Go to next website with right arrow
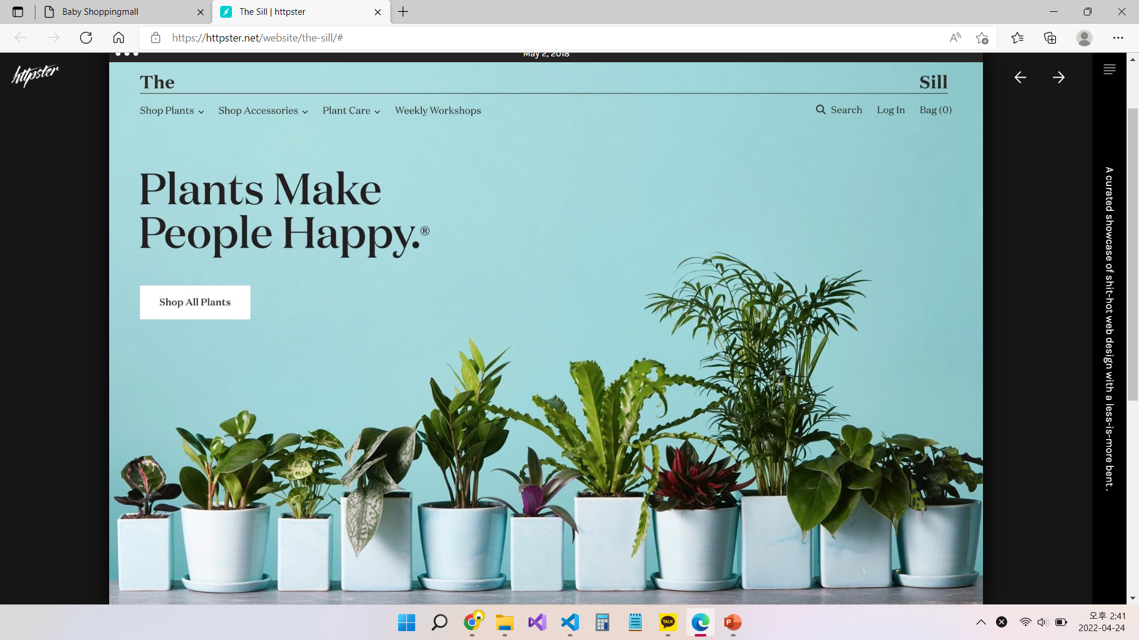The width and height of the screenshot is (1139, 640). coord(1059,78)
